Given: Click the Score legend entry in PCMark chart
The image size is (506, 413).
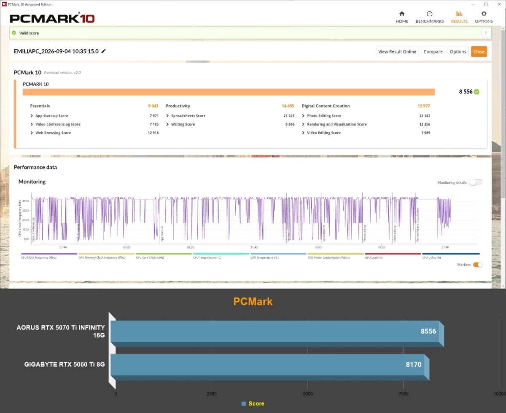Looking at the screenshot, I should [x=253, y=404].
